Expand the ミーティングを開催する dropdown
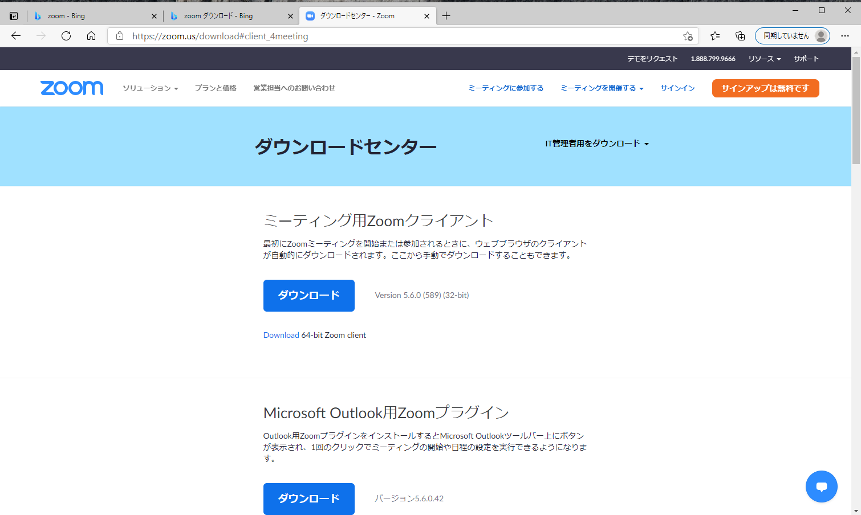Viewport: 861px width, 515px height. pyautogui.click(x=602, y=88)
